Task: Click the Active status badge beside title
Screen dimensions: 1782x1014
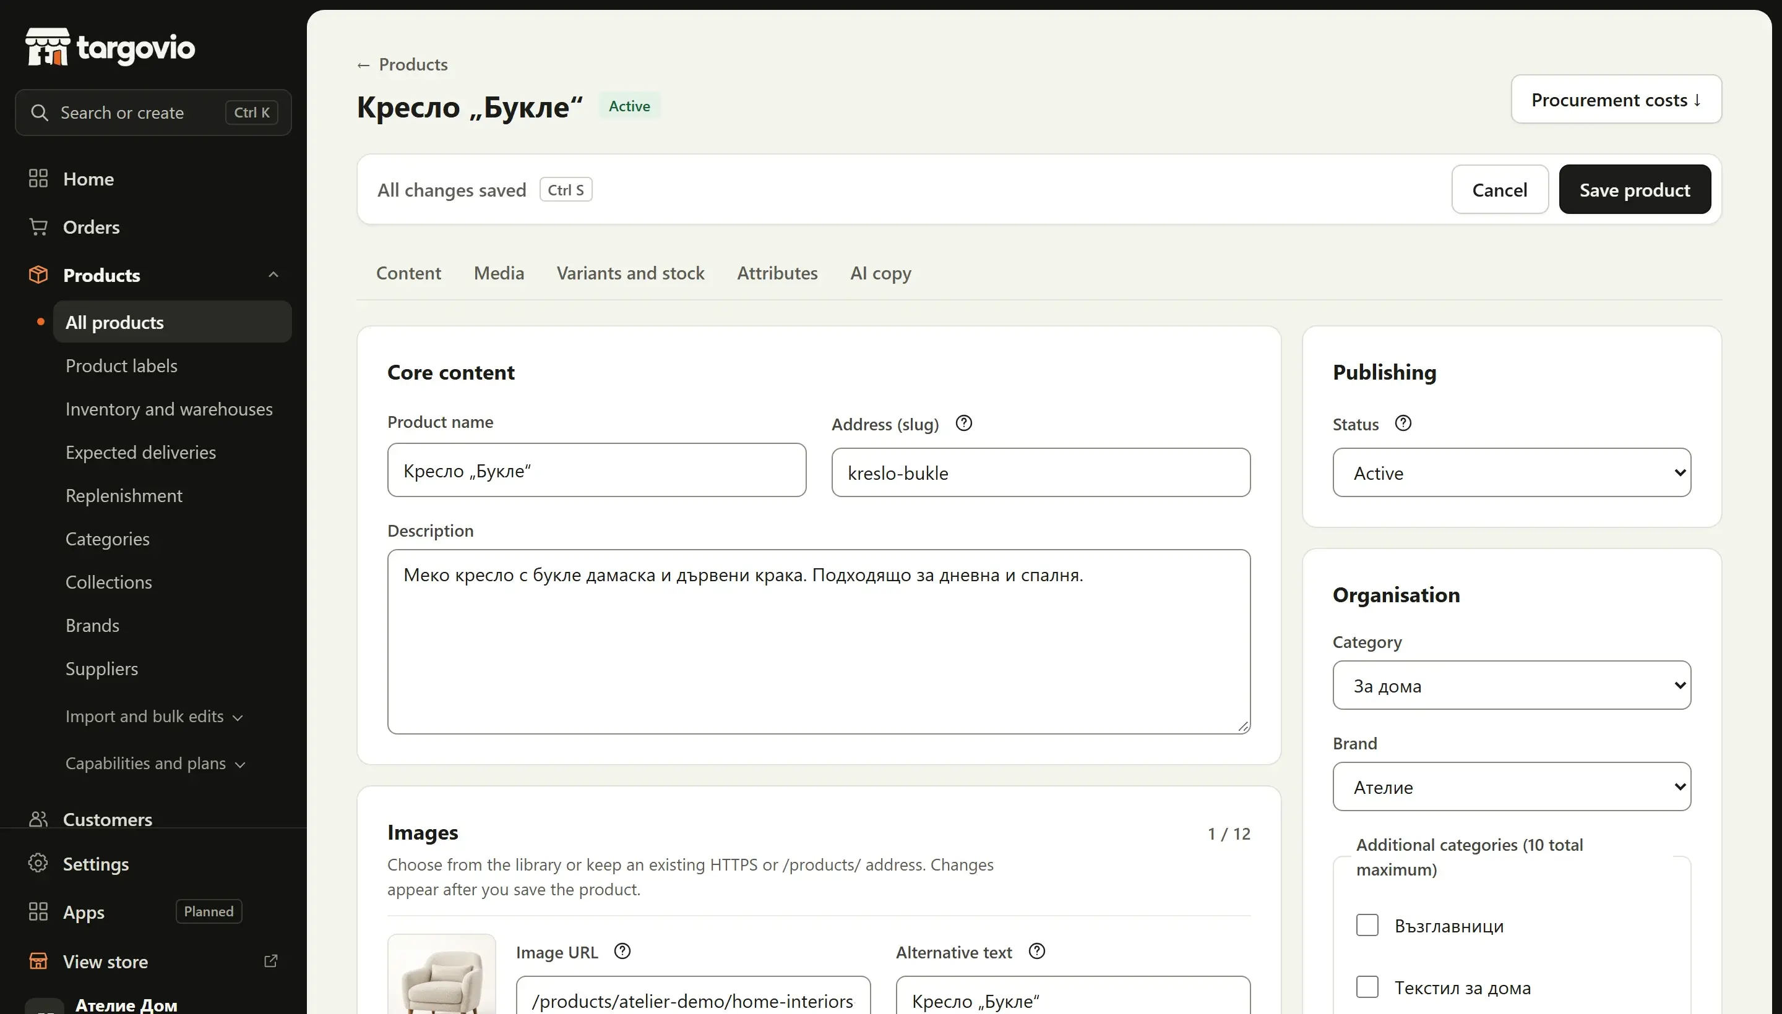Action: click(x=629, y=106)
